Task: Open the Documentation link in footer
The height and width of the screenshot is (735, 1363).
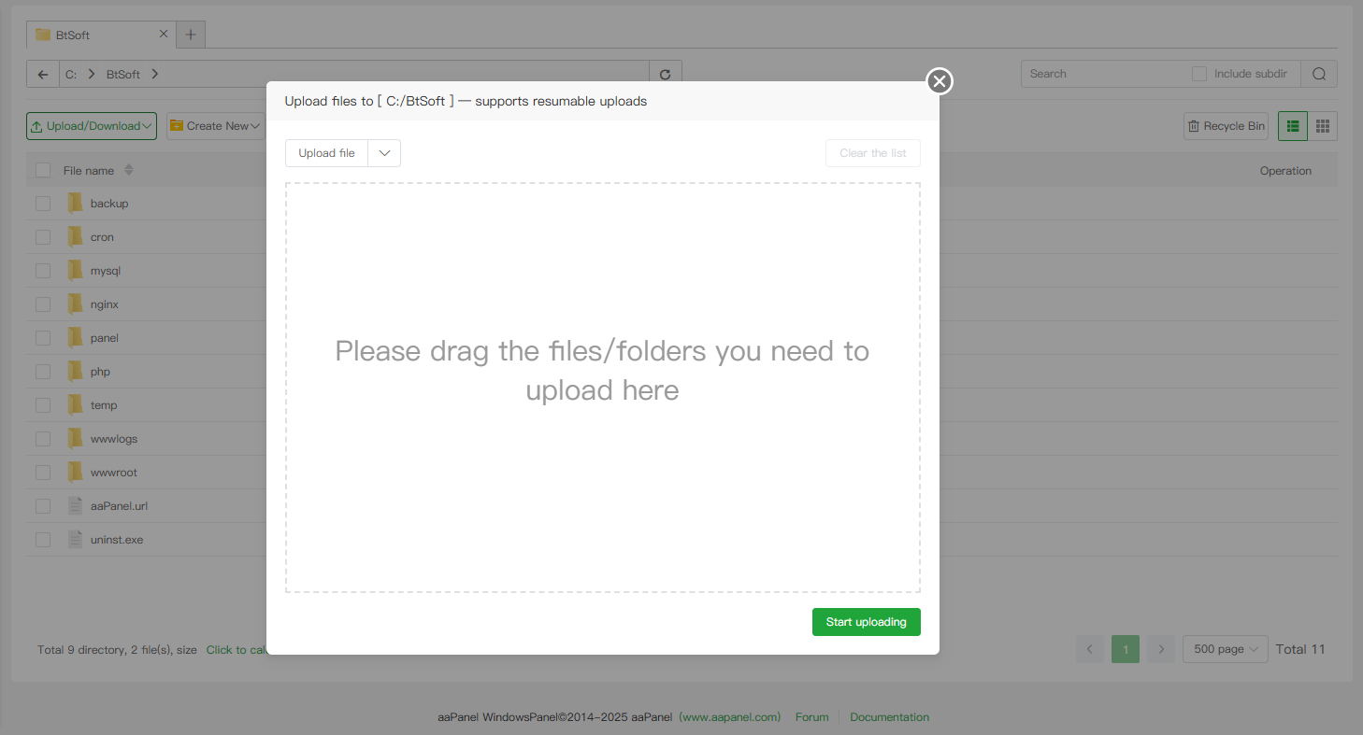Action: (x=889, y=717)
